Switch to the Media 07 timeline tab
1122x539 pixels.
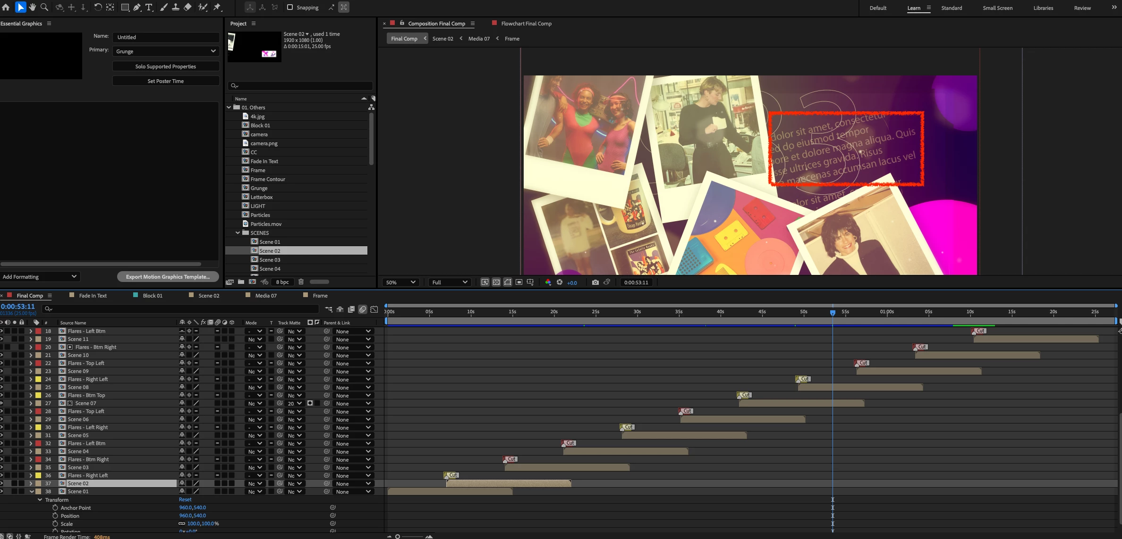265,296
